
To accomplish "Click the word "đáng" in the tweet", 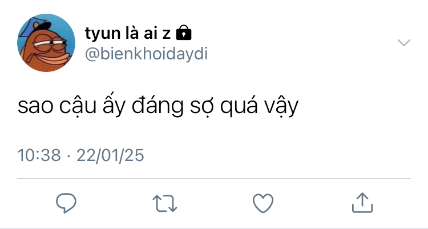I will pyautogui.click(x=158, y=106).
